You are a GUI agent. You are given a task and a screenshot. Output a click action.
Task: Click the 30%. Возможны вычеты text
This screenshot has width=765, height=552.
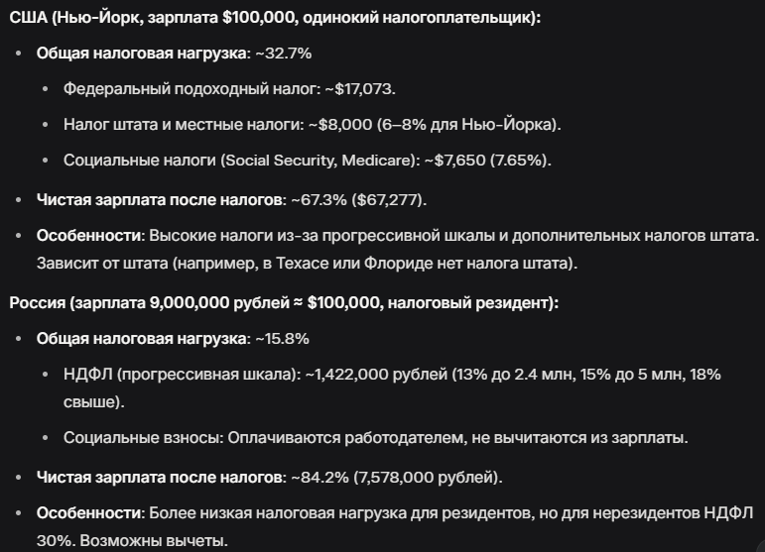(132, 540)
